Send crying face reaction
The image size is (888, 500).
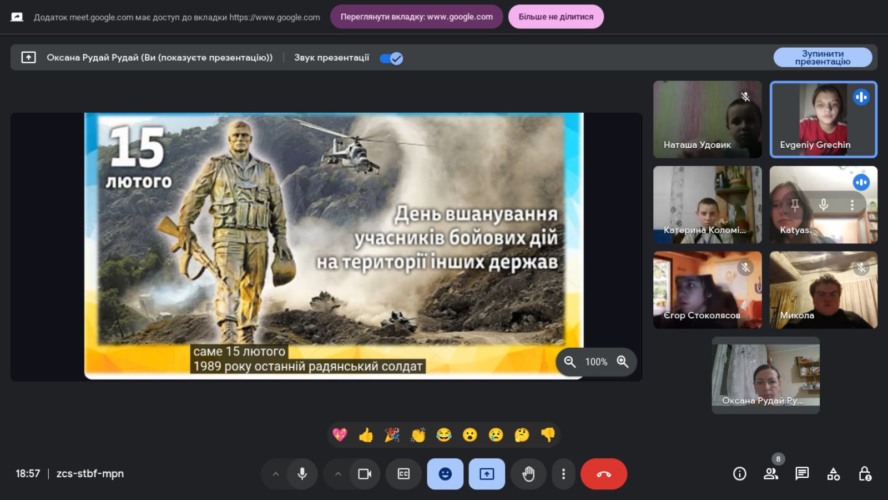[x=496, y=435]
